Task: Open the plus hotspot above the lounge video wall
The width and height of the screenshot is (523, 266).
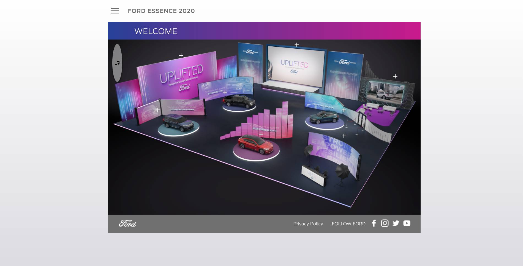Action: pos(395,76)
